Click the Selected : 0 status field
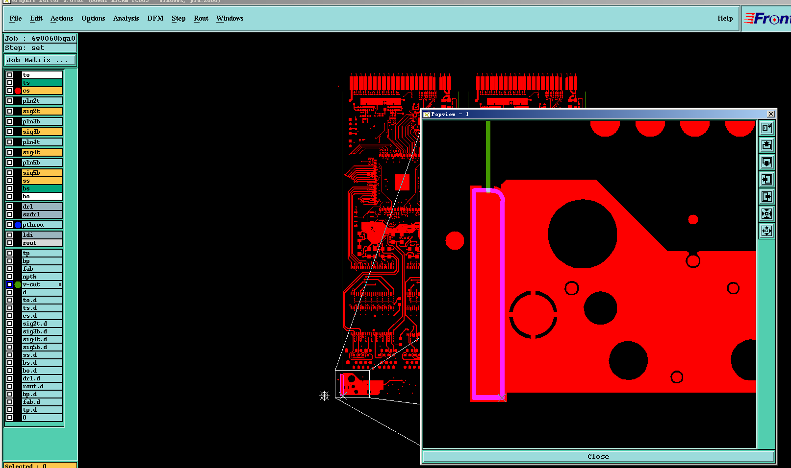Image resolution: width=791 pixels, height=468 pixels. (40, 466)
